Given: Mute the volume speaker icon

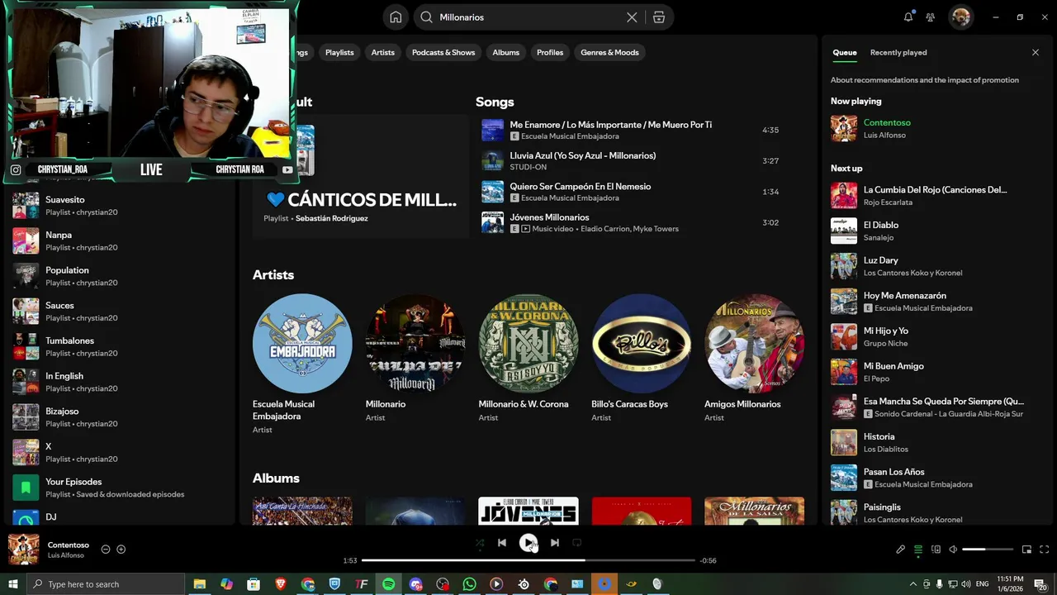Looking at the screenshot, I should [x=953, y=550].
